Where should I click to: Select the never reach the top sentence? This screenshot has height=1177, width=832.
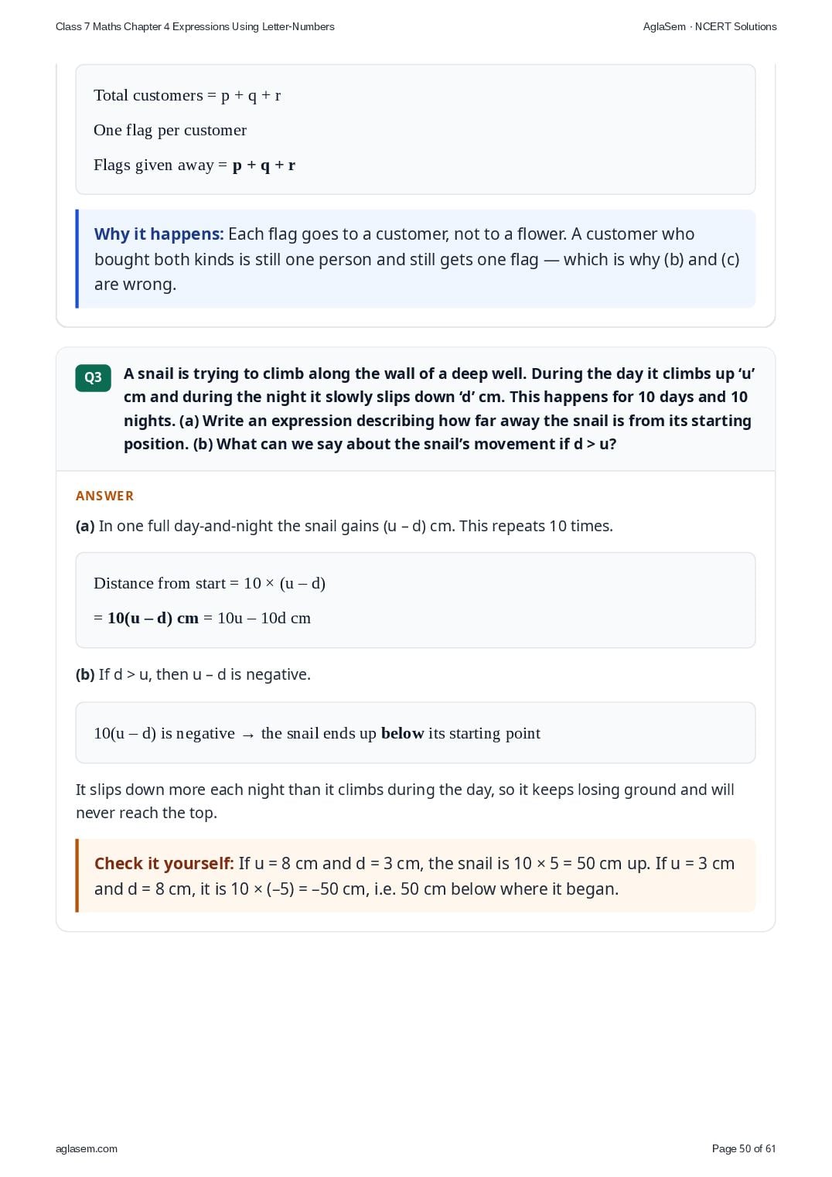click(405, 801)
